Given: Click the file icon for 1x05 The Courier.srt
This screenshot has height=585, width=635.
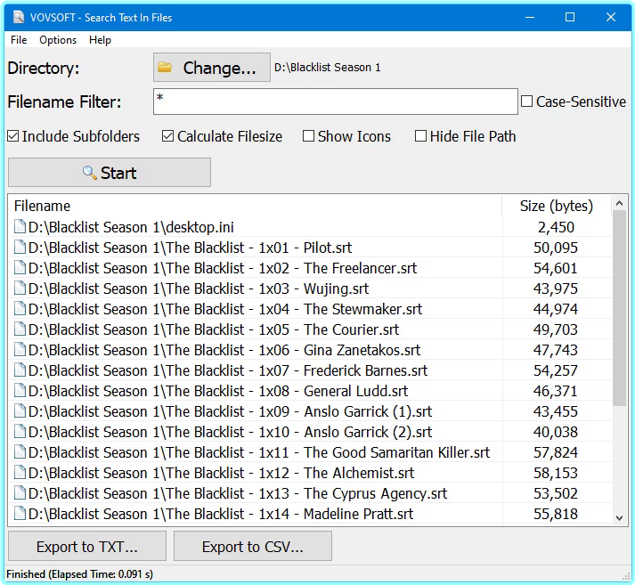Looking at the screenshot, I should 20,329.
